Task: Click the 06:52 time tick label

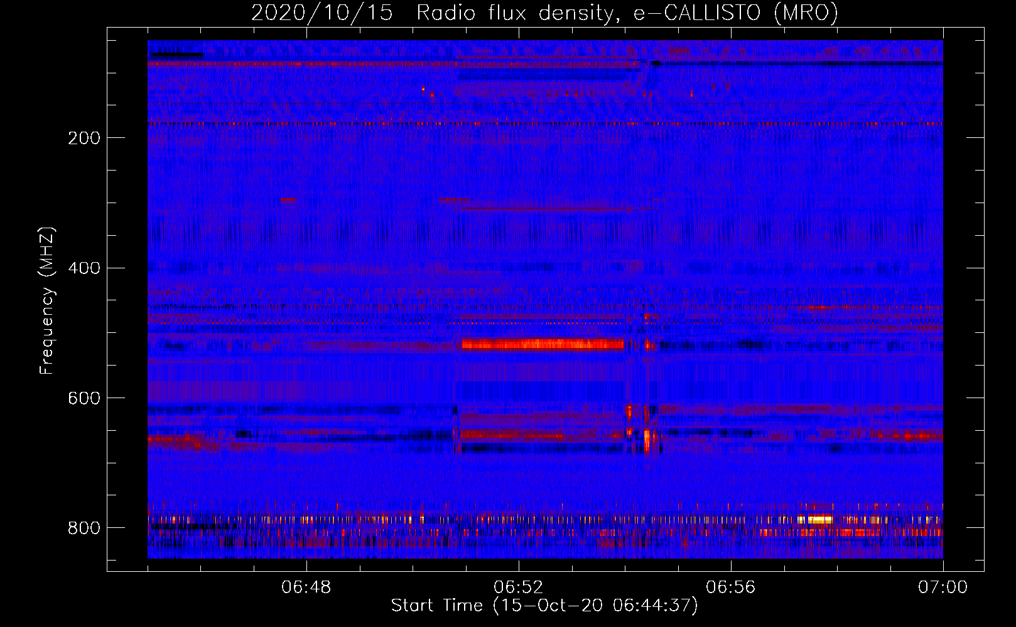Action: pos(518,587)
